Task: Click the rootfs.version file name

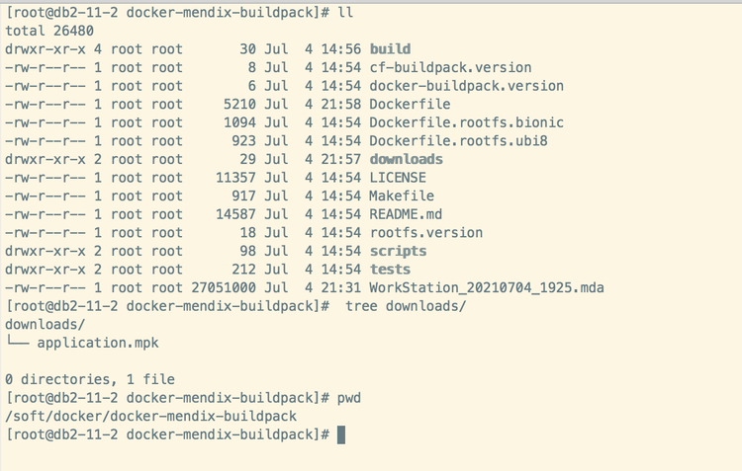Action: tap(425, 233)
